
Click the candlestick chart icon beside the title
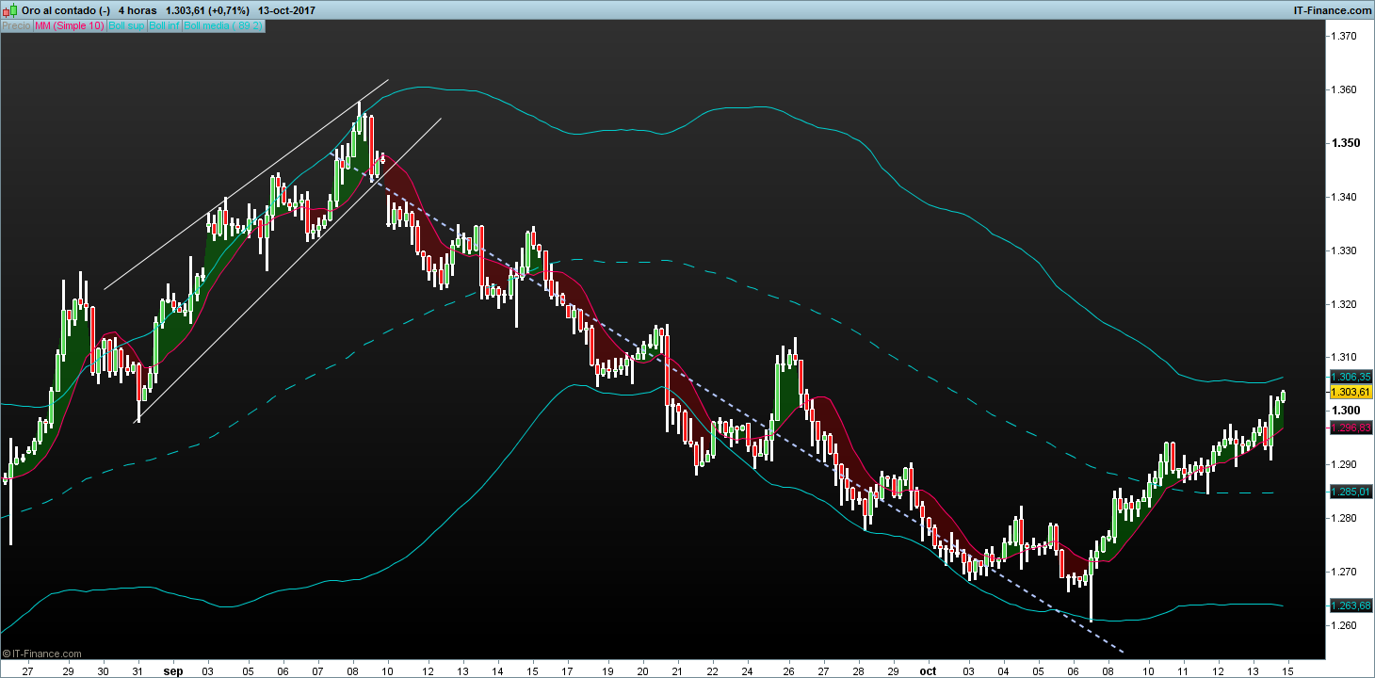pyautogui.click(x=9, y=10)
